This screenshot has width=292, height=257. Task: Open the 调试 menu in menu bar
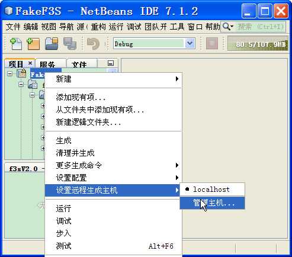[134, 27]
